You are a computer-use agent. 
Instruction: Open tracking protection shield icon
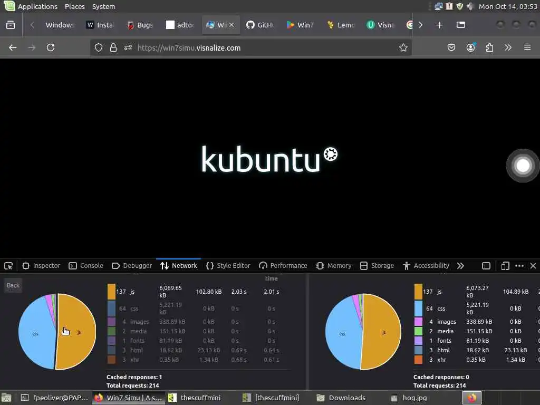pos(99,47)
